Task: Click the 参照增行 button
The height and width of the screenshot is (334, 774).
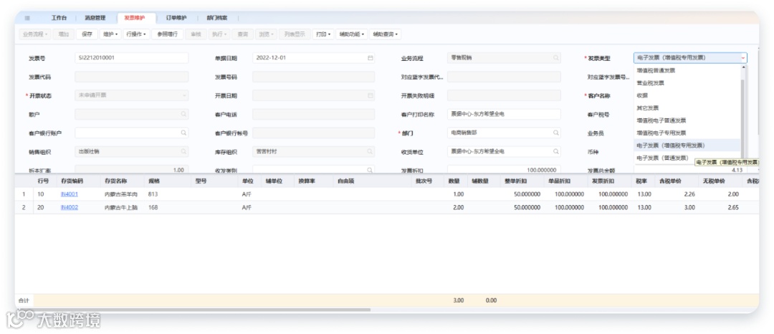Action: pos(167,34)
